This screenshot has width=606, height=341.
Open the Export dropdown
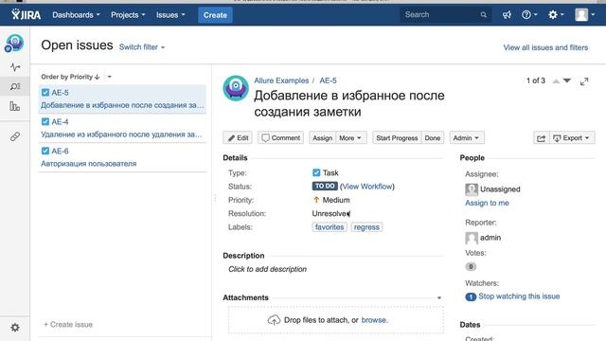click(x=572, y=138)
